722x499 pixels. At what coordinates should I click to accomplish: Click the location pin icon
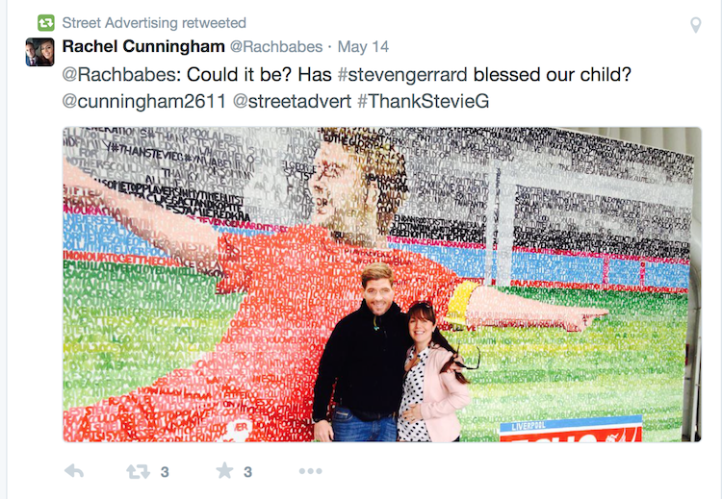click(x=696, y=25)
